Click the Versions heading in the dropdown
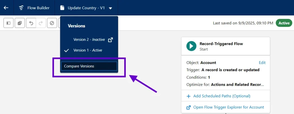Image resolution: width=294 pixels, height=114 pixels. coord(76,26)
